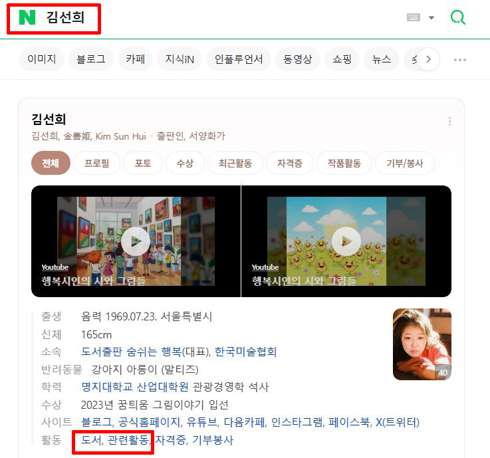Play the art gallery children video
The width and height of the screenshot is (490, 458).
click(x=136, y=241)
